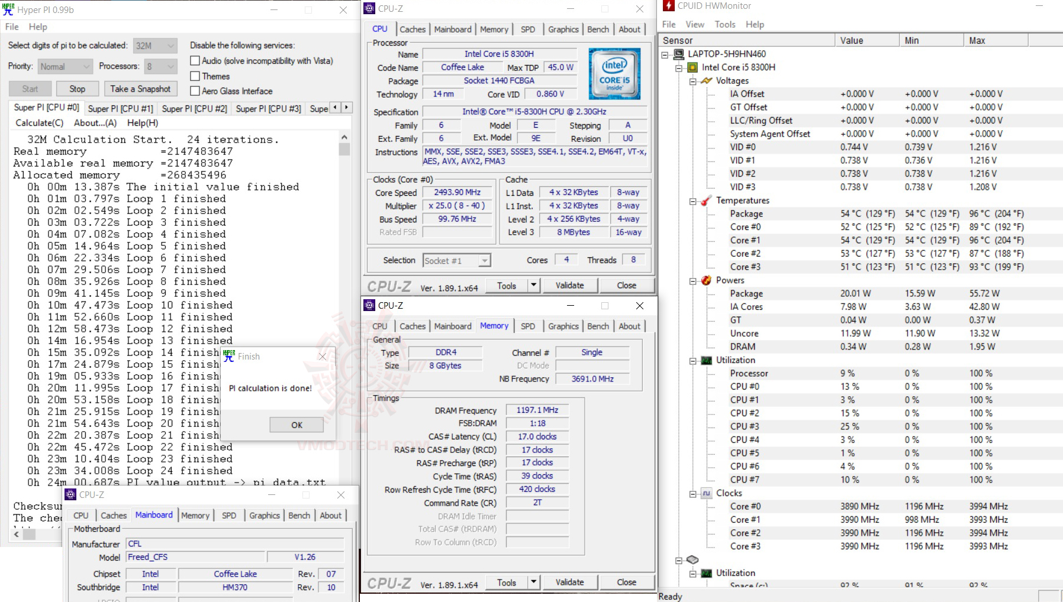Screen dimensions: 1063x602
Task: Click OK in the Finish dialog
Action: click(297, 425)
